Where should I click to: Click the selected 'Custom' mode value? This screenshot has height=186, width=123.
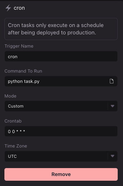pos(16,106)
